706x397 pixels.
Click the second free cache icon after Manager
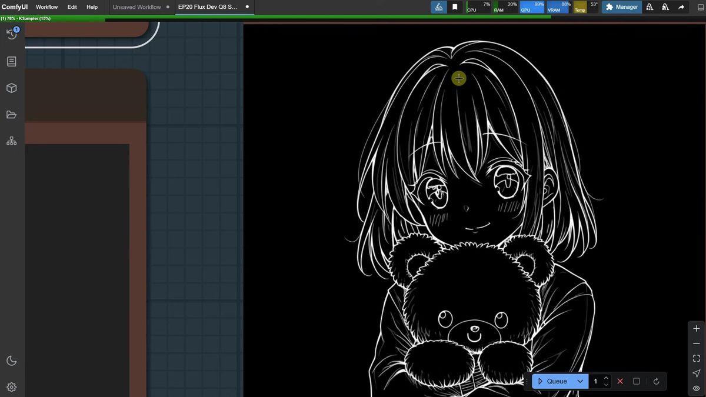(665, 7)
